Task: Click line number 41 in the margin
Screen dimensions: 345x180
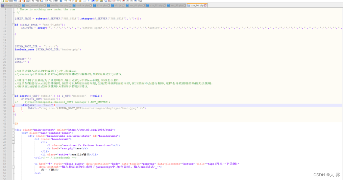Action: 5,123
